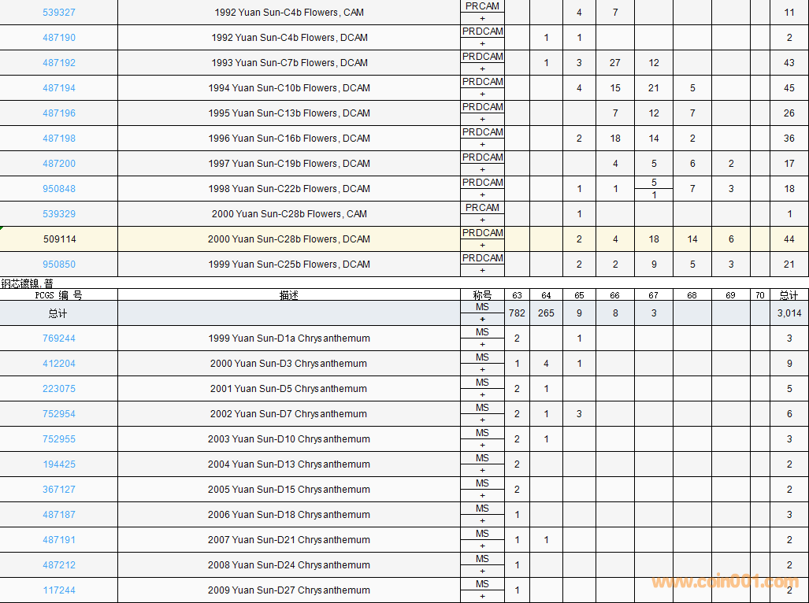Open the 487194 PCGS entry

pyautogui.click(x=59, y=88)
